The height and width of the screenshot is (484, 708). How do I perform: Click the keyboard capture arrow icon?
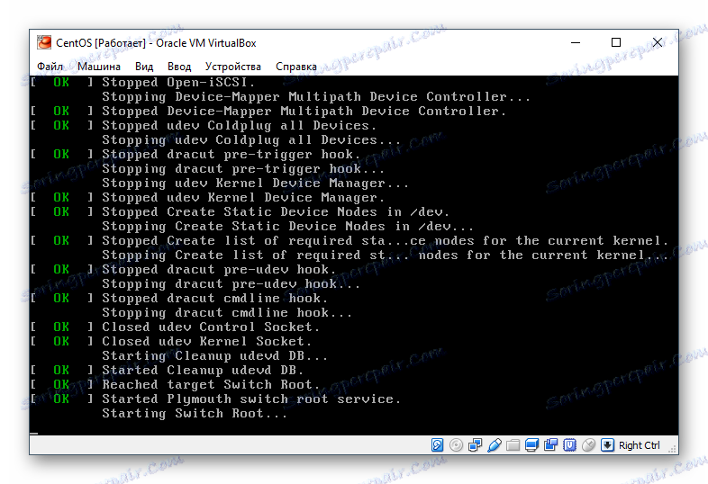click(607, 445)
